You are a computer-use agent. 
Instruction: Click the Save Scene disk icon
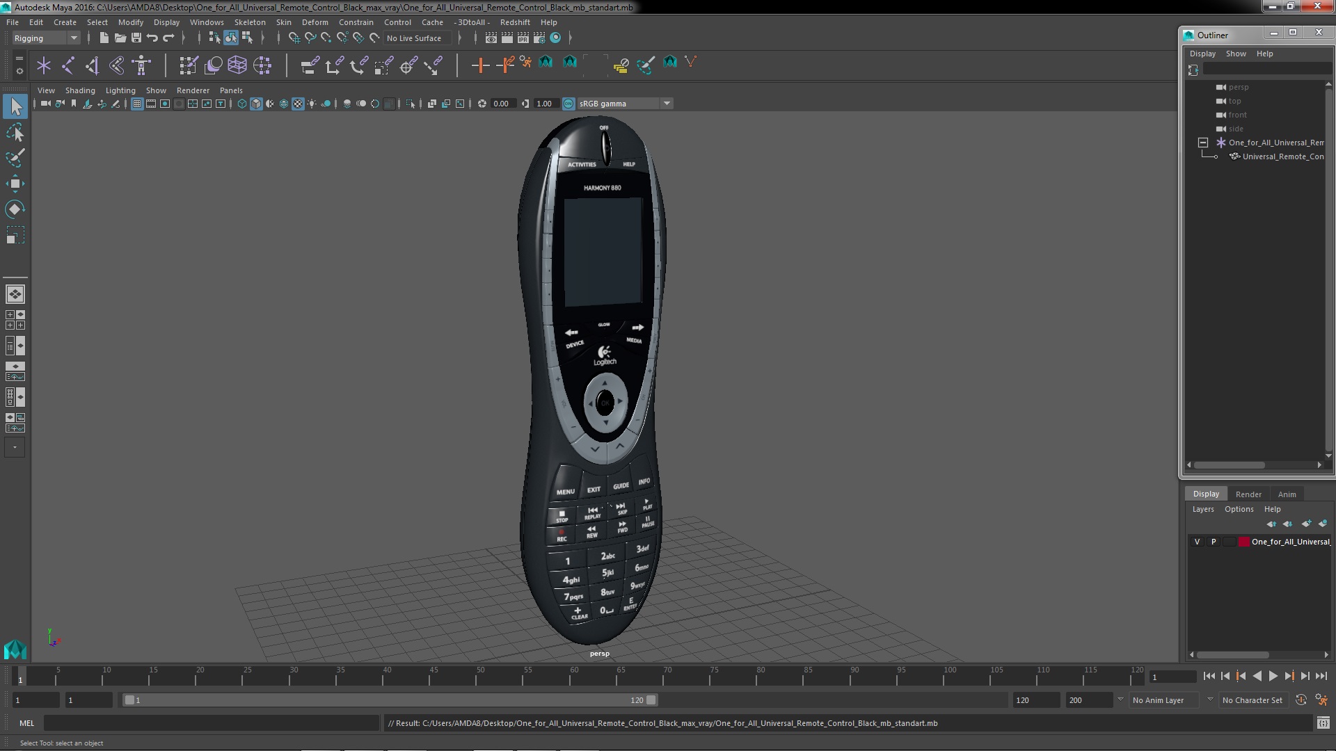[x=136, y=38]
